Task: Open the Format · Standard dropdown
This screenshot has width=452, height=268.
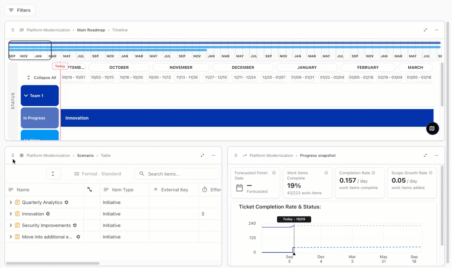Action: point(98,174)
